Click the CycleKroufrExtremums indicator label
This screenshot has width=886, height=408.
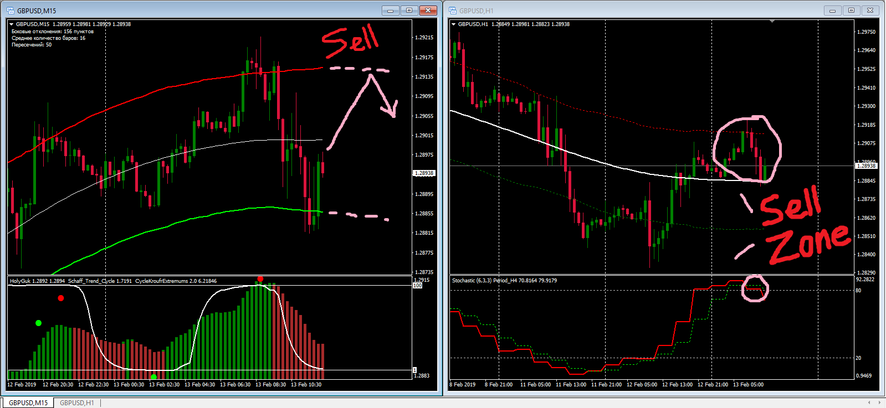pos(176,281)
